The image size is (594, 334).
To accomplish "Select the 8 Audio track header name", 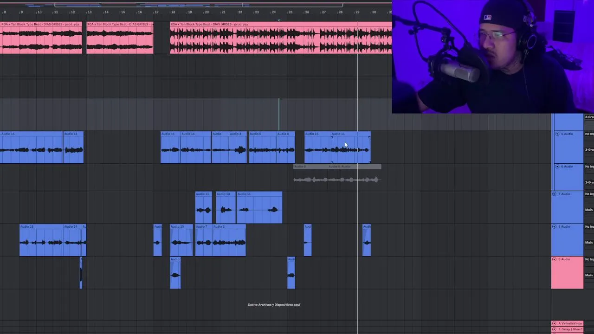I will [x=564, y=226].
